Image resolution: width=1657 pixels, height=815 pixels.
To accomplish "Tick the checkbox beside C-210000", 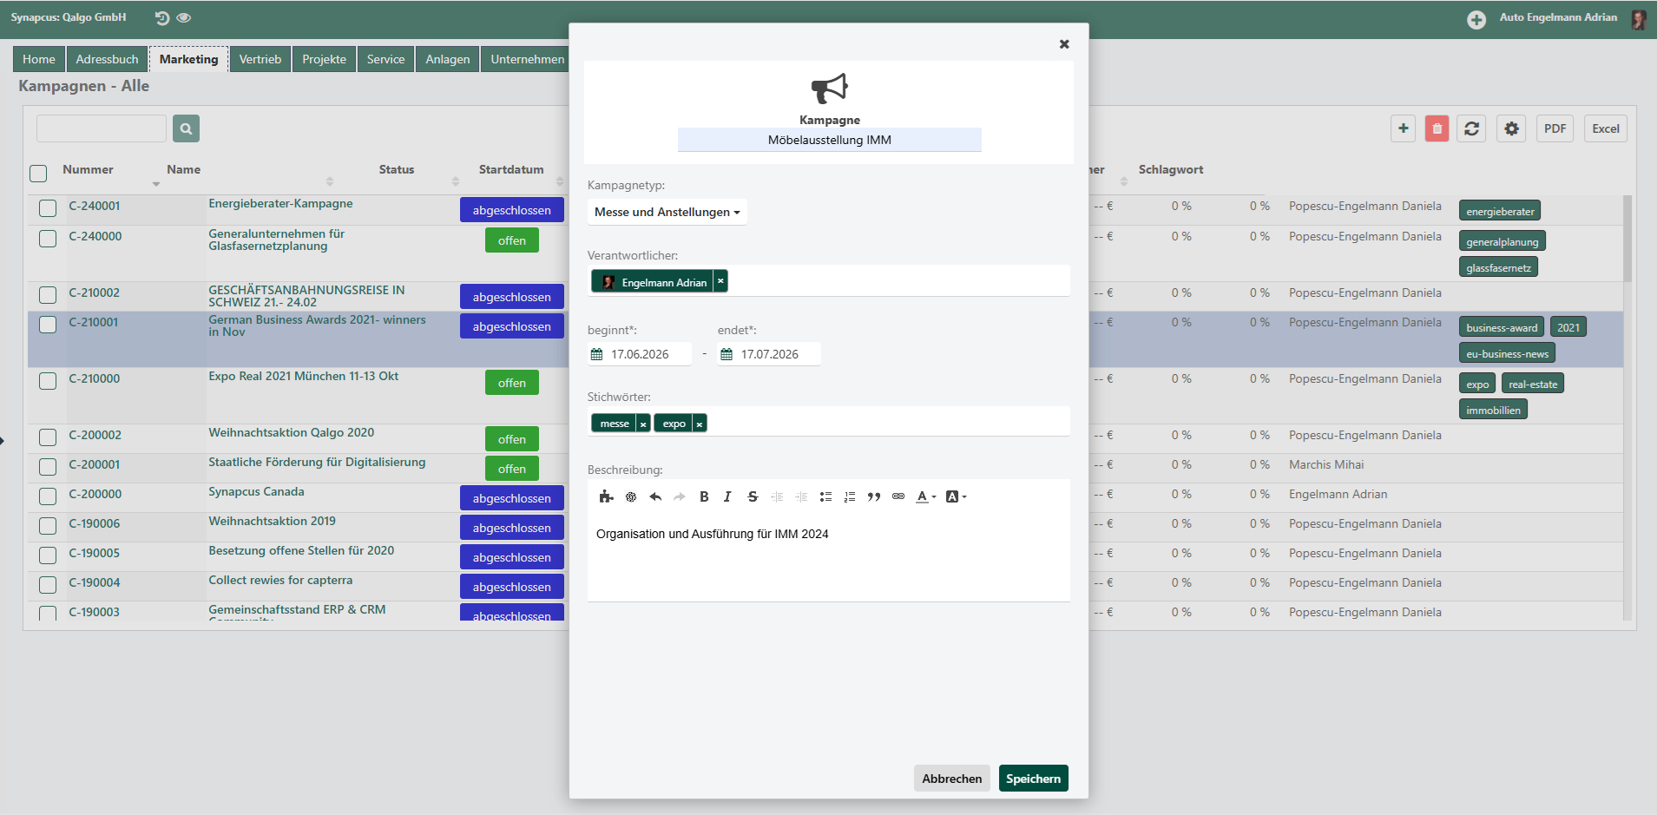I will click(x=48, y=381).
